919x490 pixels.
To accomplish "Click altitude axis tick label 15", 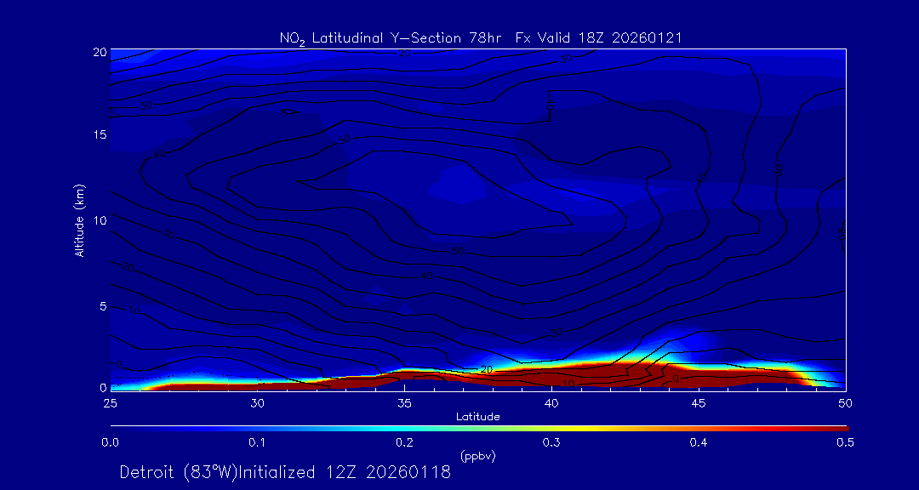I will pos(99,135).
